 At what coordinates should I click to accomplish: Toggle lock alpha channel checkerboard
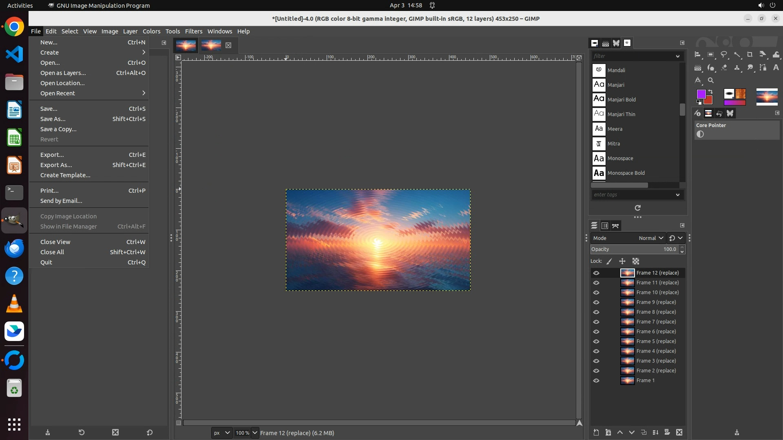[635, 261]
